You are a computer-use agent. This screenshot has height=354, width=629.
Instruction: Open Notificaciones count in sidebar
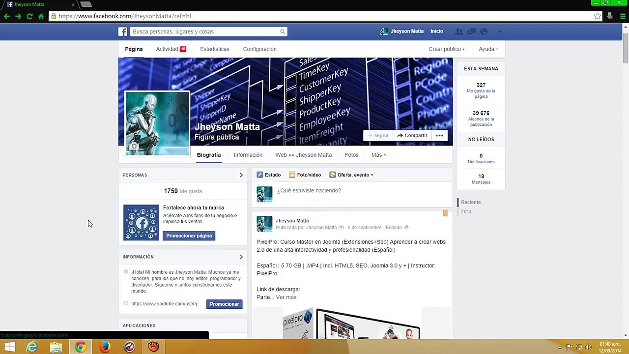481,158
